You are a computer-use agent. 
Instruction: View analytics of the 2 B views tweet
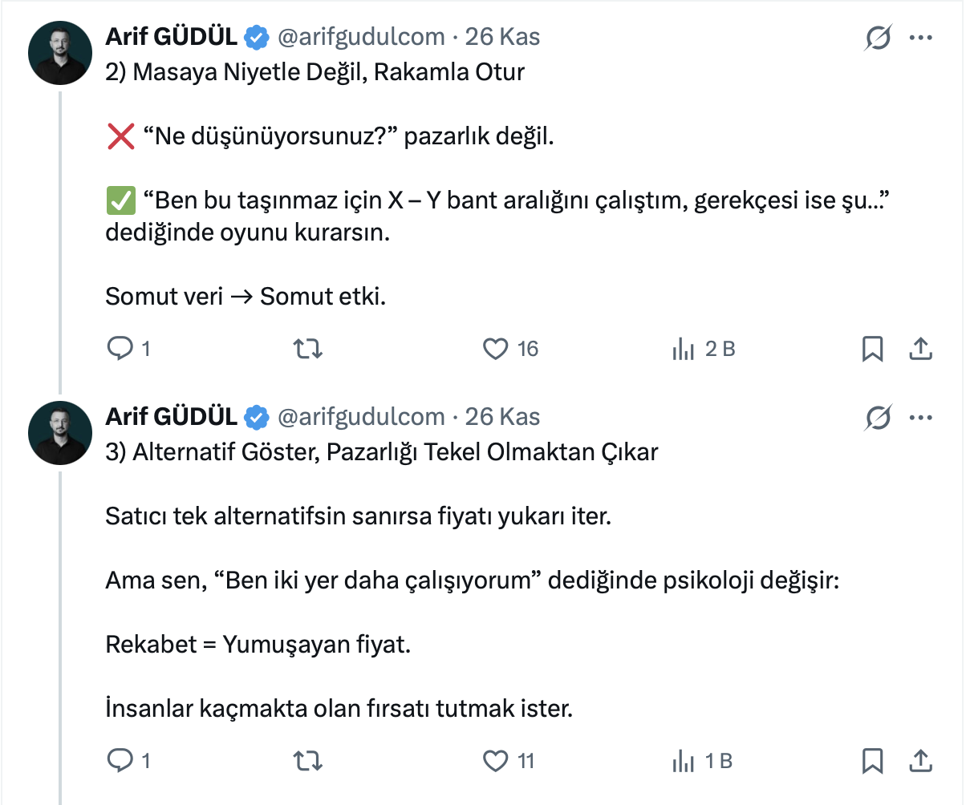[684, 349]
